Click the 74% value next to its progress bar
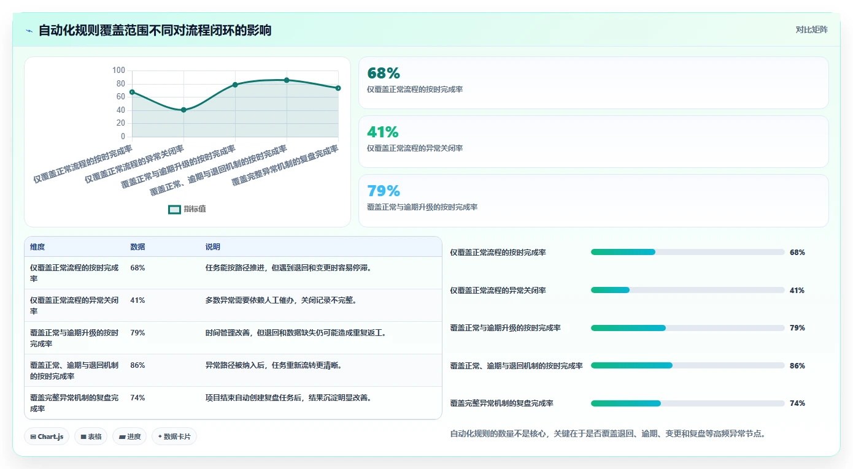This screenshot has width=853, height=469. (797, 403)
